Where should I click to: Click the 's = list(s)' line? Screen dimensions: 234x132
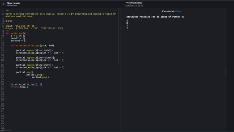18,36
